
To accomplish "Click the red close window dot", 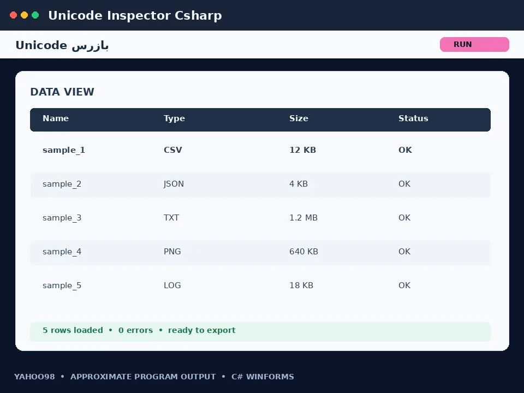I will [13, 15].
